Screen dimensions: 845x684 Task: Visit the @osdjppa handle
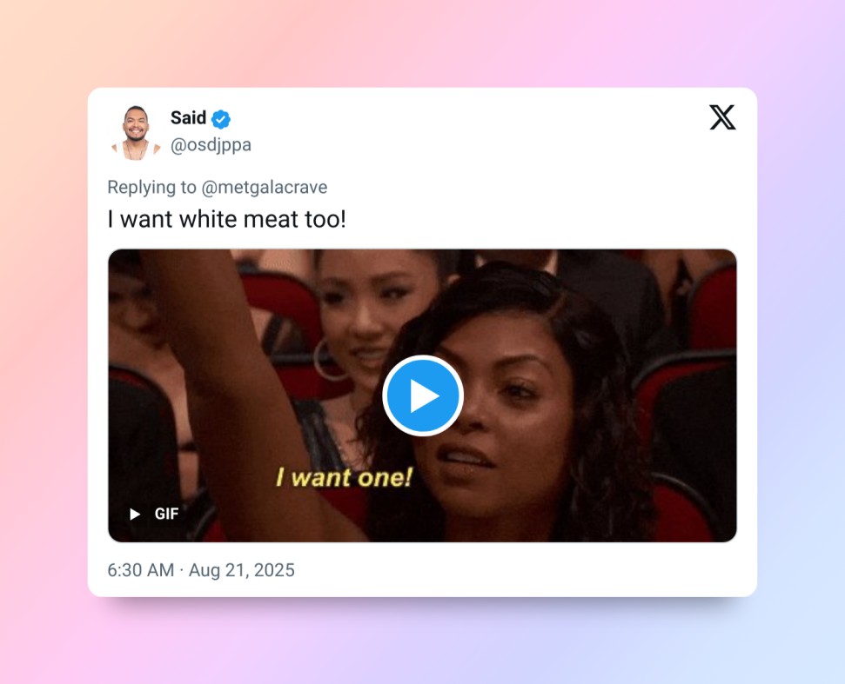pos(211,145)
